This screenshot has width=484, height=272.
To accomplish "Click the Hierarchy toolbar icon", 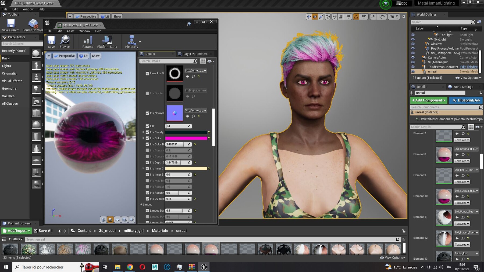I will pyautogui.click(x=131, y=42).
